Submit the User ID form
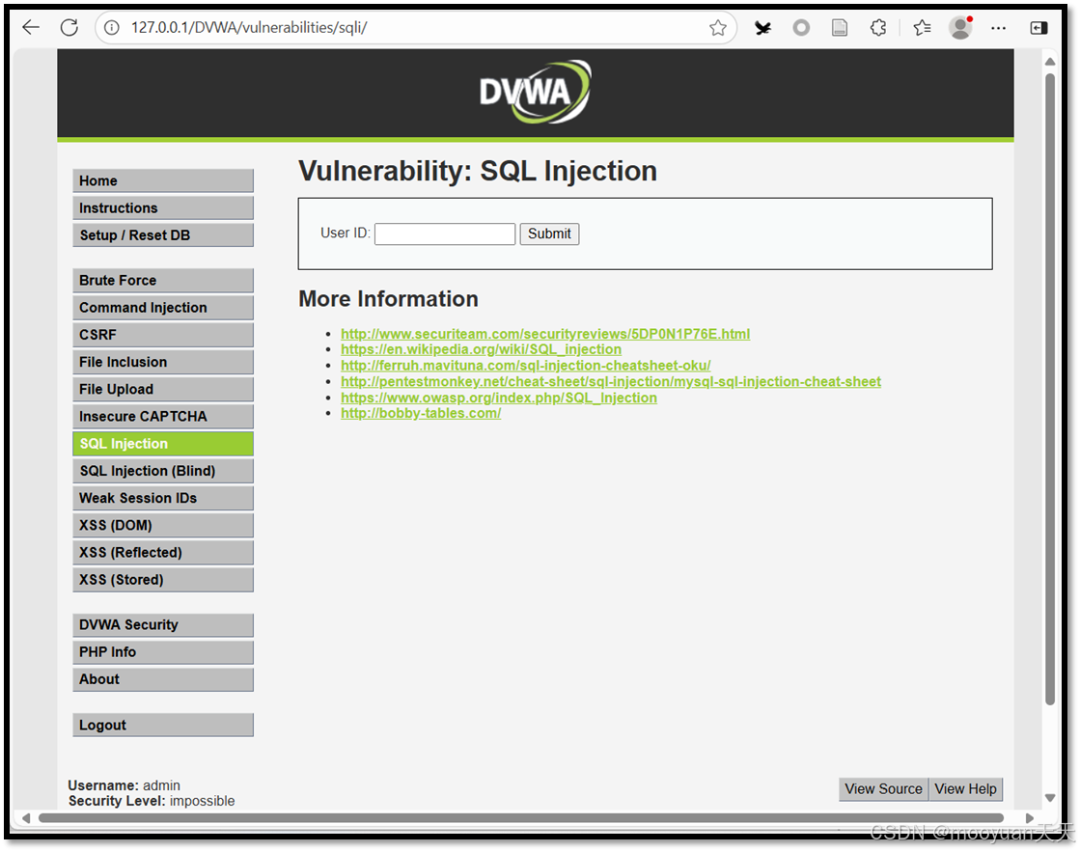Screen dimensions: 1080x852 point(549,234)
